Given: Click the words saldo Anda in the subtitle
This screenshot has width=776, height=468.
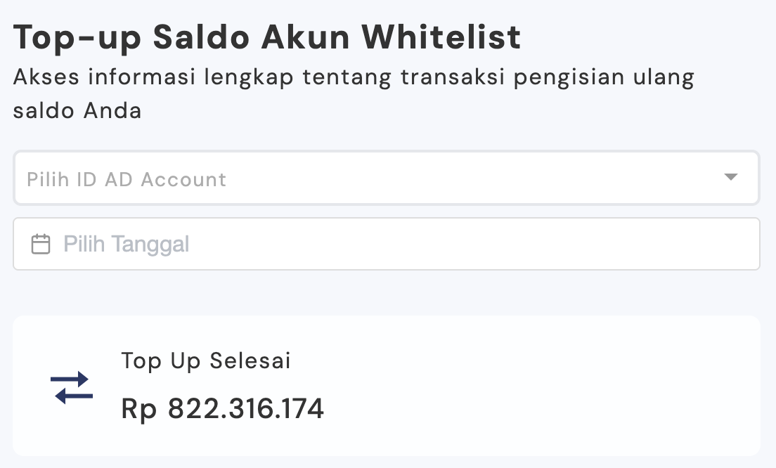Looking at the screenshot, I should [77, 111].
